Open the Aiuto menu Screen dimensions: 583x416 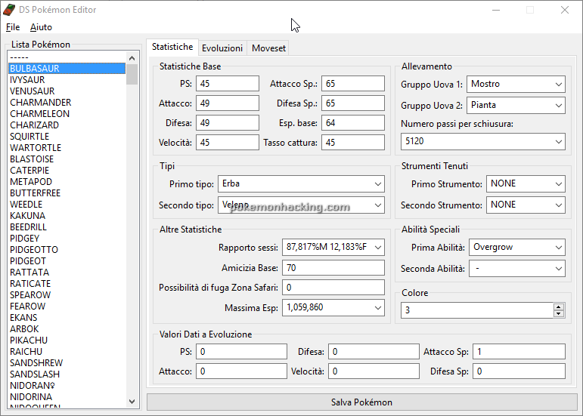[41, 27]
